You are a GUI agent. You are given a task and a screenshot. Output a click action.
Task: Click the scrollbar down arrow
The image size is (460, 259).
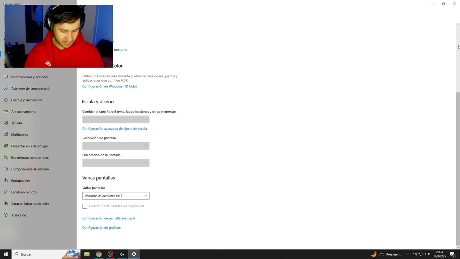click(x=458, y=247)
